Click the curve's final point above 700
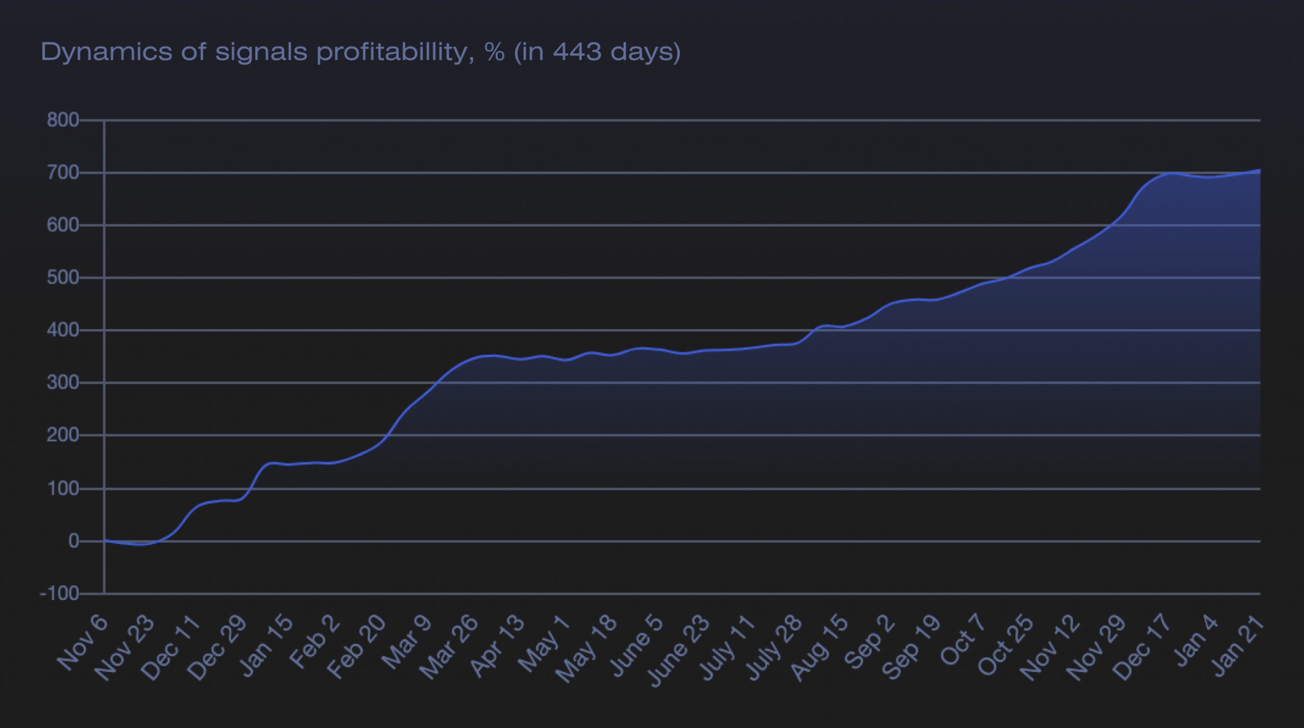Viewport: 1304px width, 728px height. point(1260,170)
